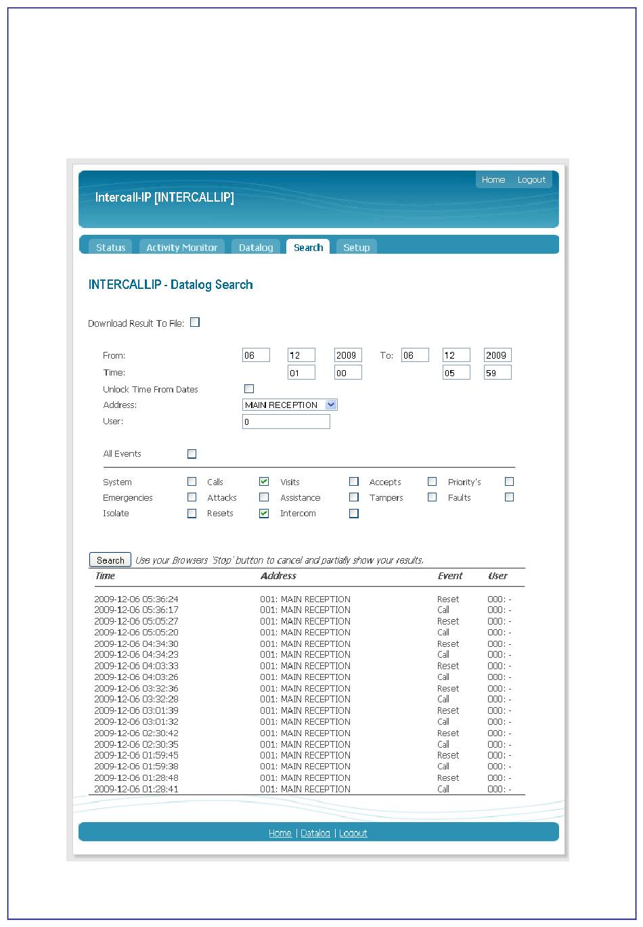The height and width of the screenshot is (927, 643).
Task: Click the Event column header
Action: tap(450, 576)
